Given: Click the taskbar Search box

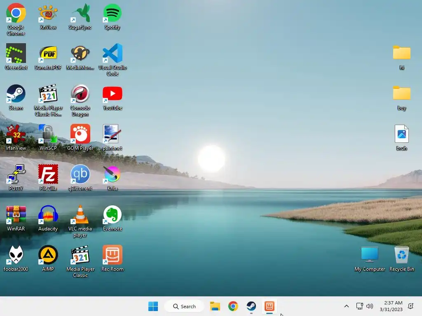Looking at the screenshot, I should point(184,306).
